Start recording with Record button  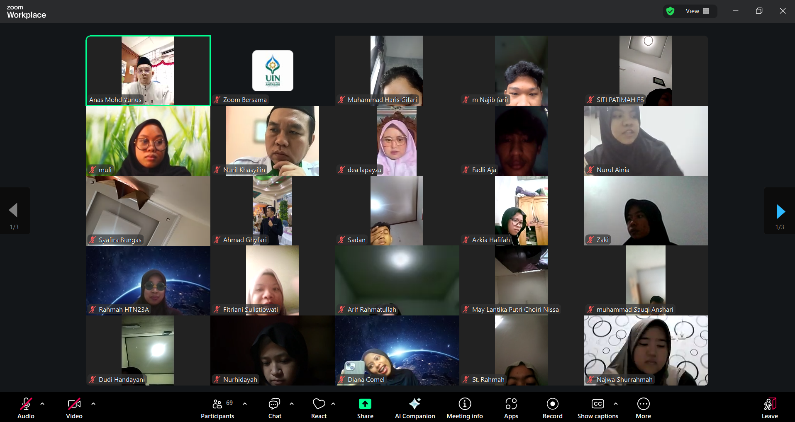pos(553,408)
